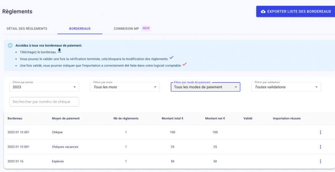
Task: Click the Moyen de paiement column header
Action: point(66,118)
